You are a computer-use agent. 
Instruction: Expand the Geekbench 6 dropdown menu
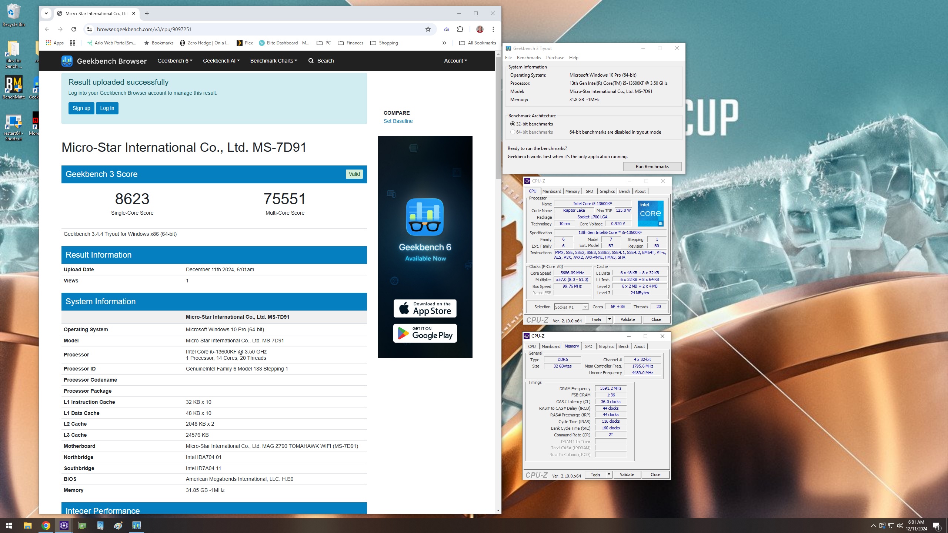175,61
